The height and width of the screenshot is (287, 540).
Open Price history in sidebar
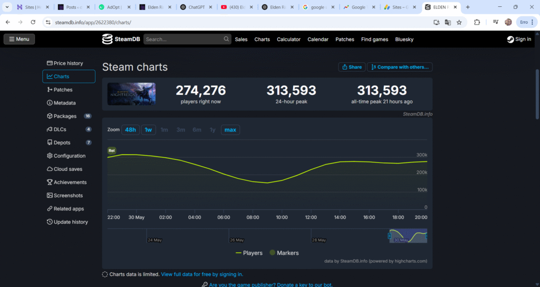point(69,63)
